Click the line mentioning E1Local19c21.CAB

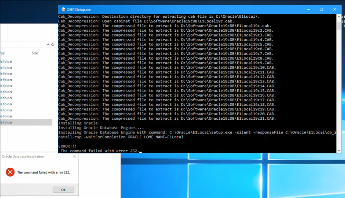coord(167,118)
